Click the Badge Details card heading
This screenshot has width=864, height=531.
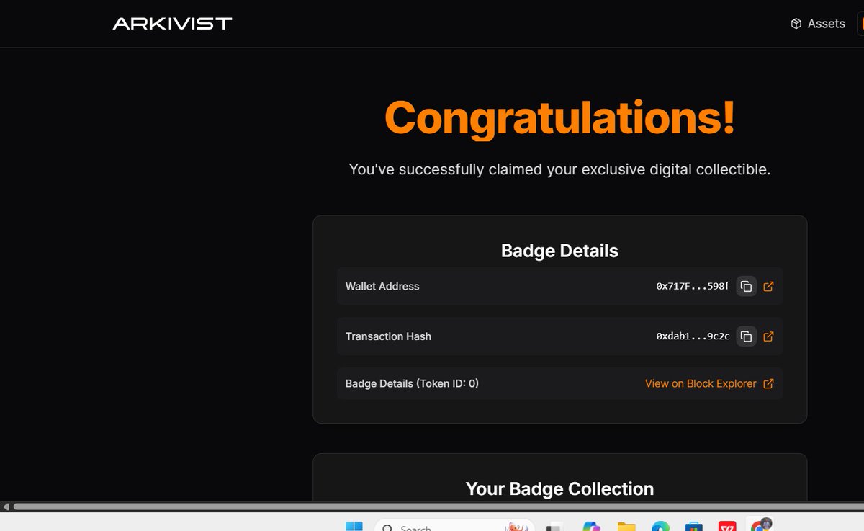pyautogui.click(x=559, y=251)
